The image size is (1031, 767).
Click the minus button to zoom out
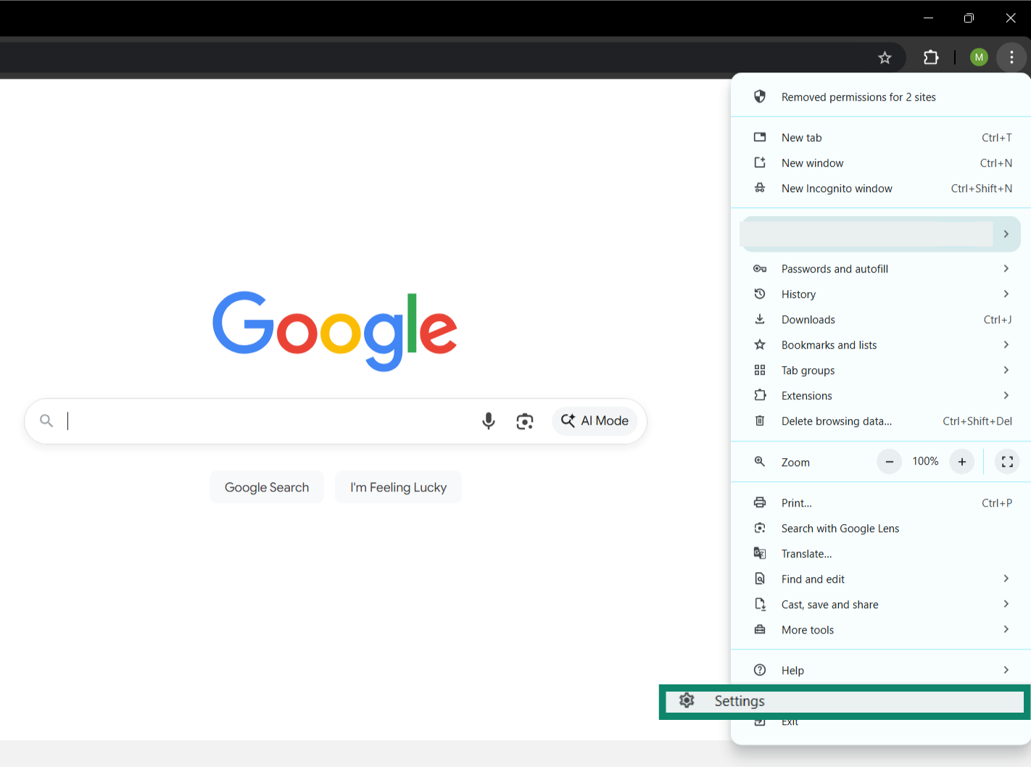889,461
